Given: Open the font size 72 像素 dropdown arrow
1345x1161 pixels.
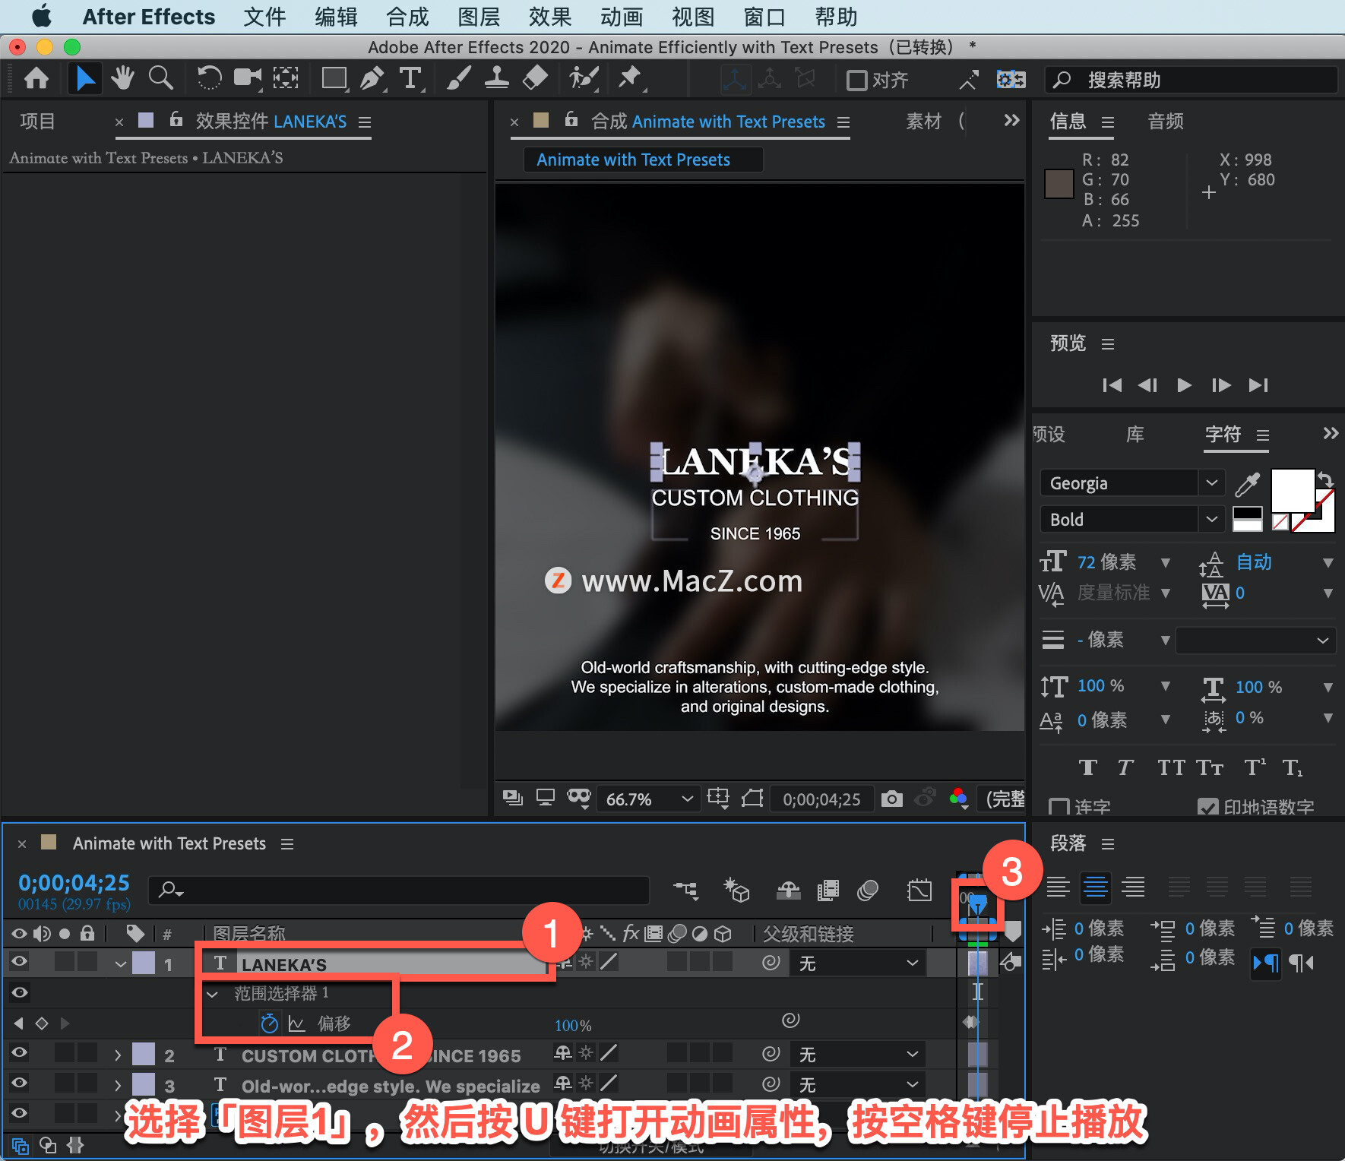Looking at the screenshot, I should [1166, 562].
